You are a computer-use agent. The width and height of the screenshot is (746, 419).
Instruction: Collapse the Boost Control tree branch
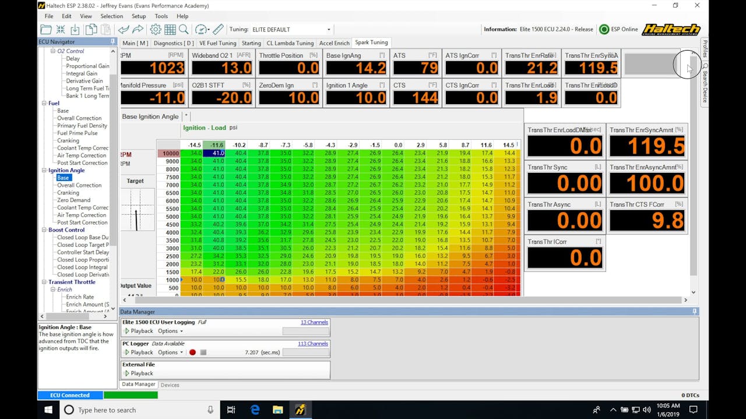45,229
